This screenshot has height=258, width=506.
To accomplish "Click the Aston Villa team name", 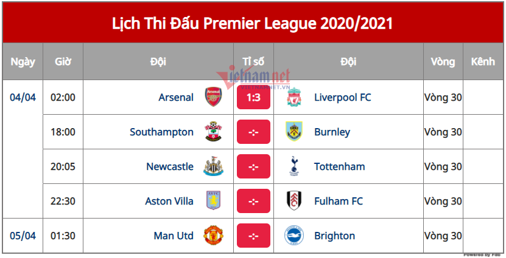I will [169, 201].
